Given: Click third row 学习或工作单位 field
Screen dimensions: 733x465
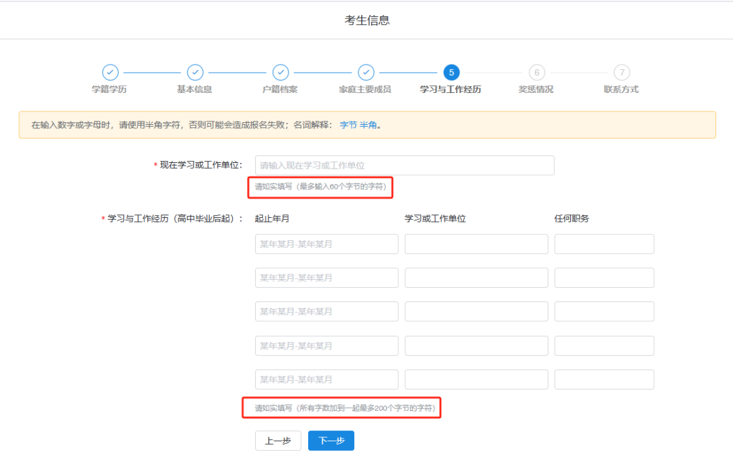Looking at the screenshot, I should tap(476, 312).
